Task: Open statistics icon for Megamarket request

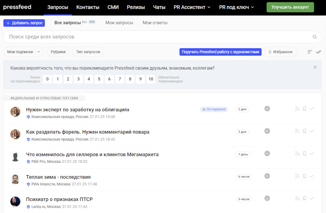Action: tap(267, 153)
